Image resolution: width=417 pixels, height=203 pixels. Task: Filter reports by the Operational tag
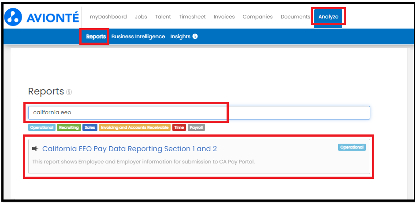pos(42,127)
